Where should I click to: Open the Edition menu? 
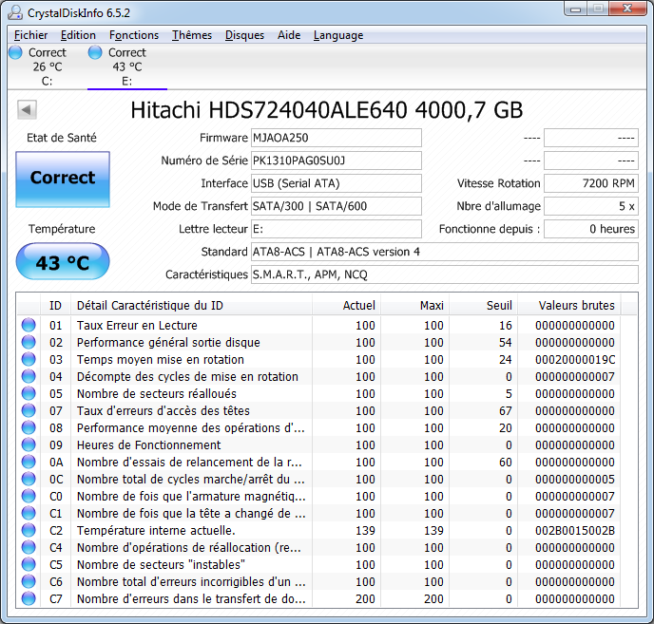click(78, 35)
